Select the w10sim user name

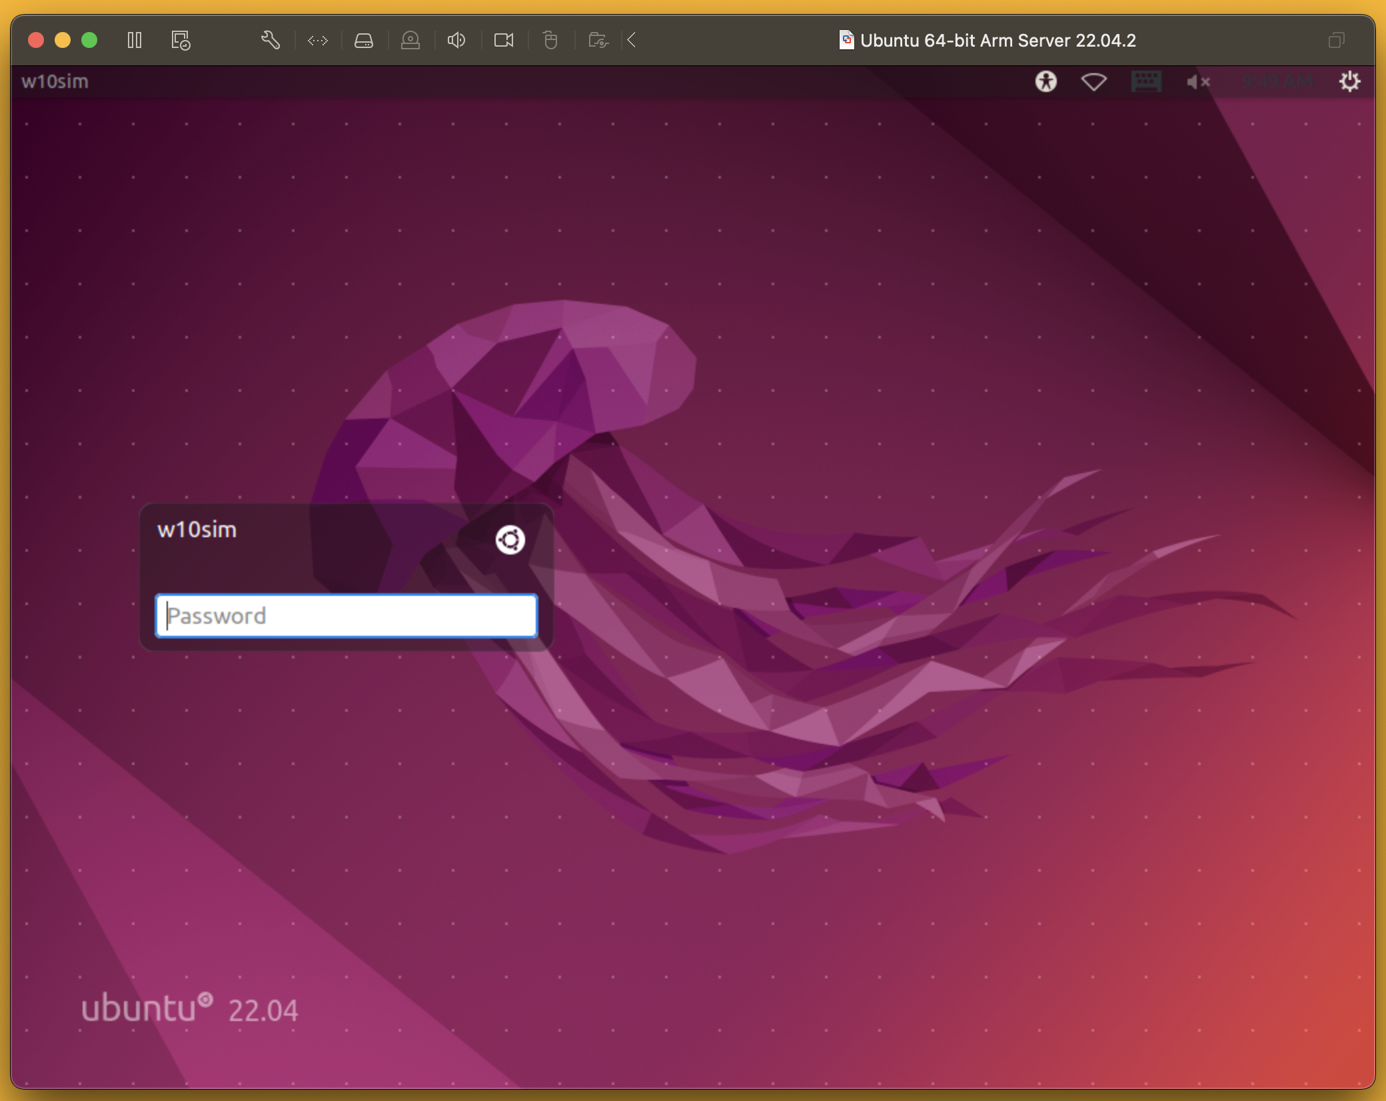point(197,530)
